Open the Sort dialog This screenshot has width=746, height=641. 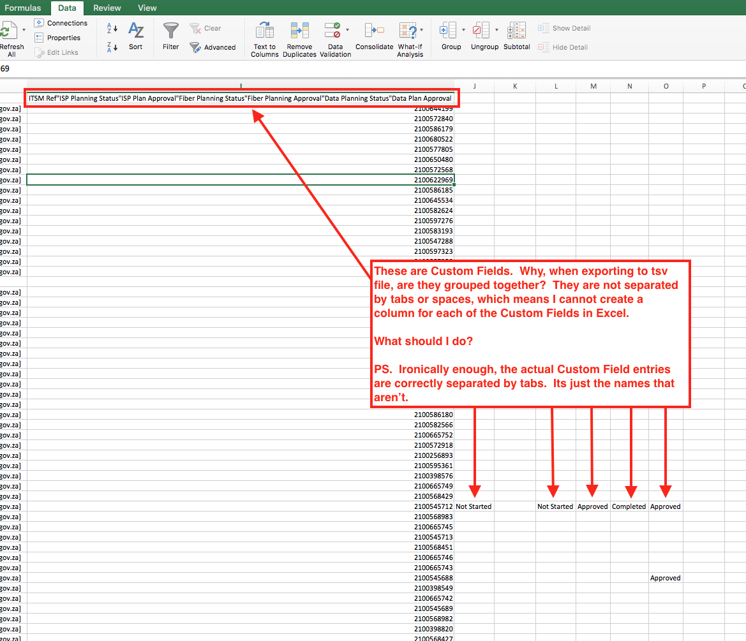point(135,36)
